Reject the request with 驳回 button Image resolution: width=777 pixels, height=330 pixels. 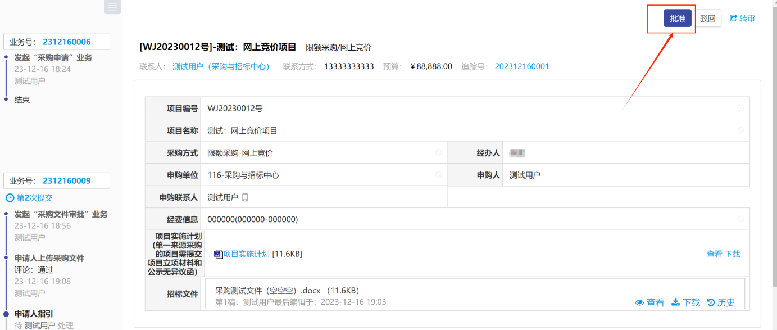tap(707, 18)
